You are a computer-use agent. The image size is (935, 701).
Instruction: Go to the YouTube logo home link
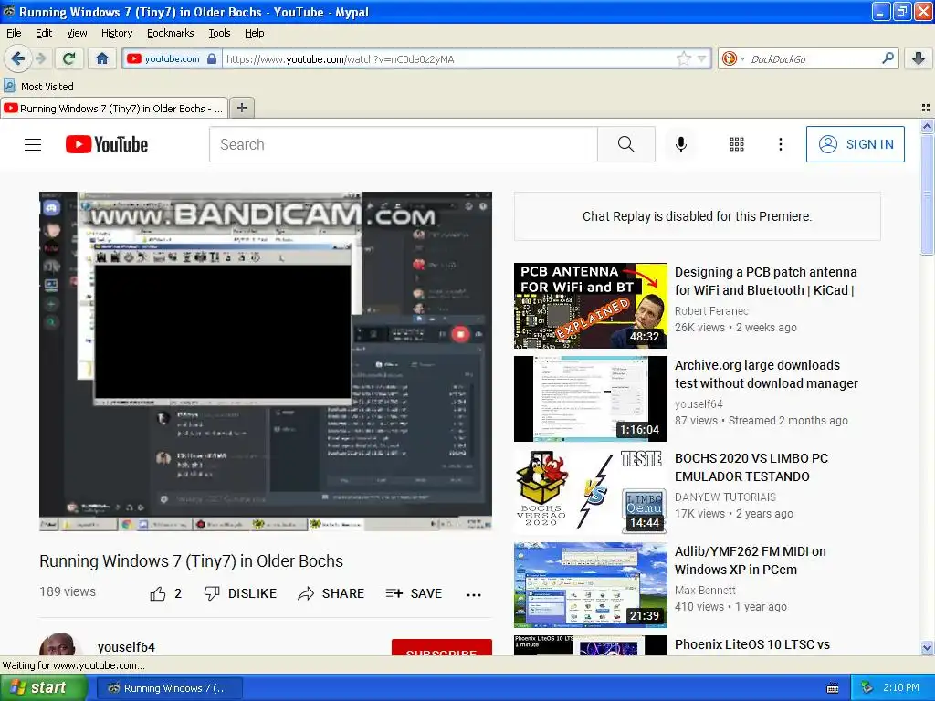click(x=107, y=144)
